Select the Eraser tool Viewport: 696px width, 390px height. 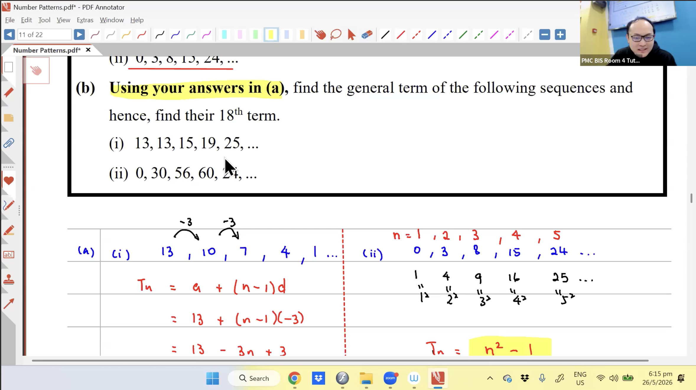click(x=367, y=35)
